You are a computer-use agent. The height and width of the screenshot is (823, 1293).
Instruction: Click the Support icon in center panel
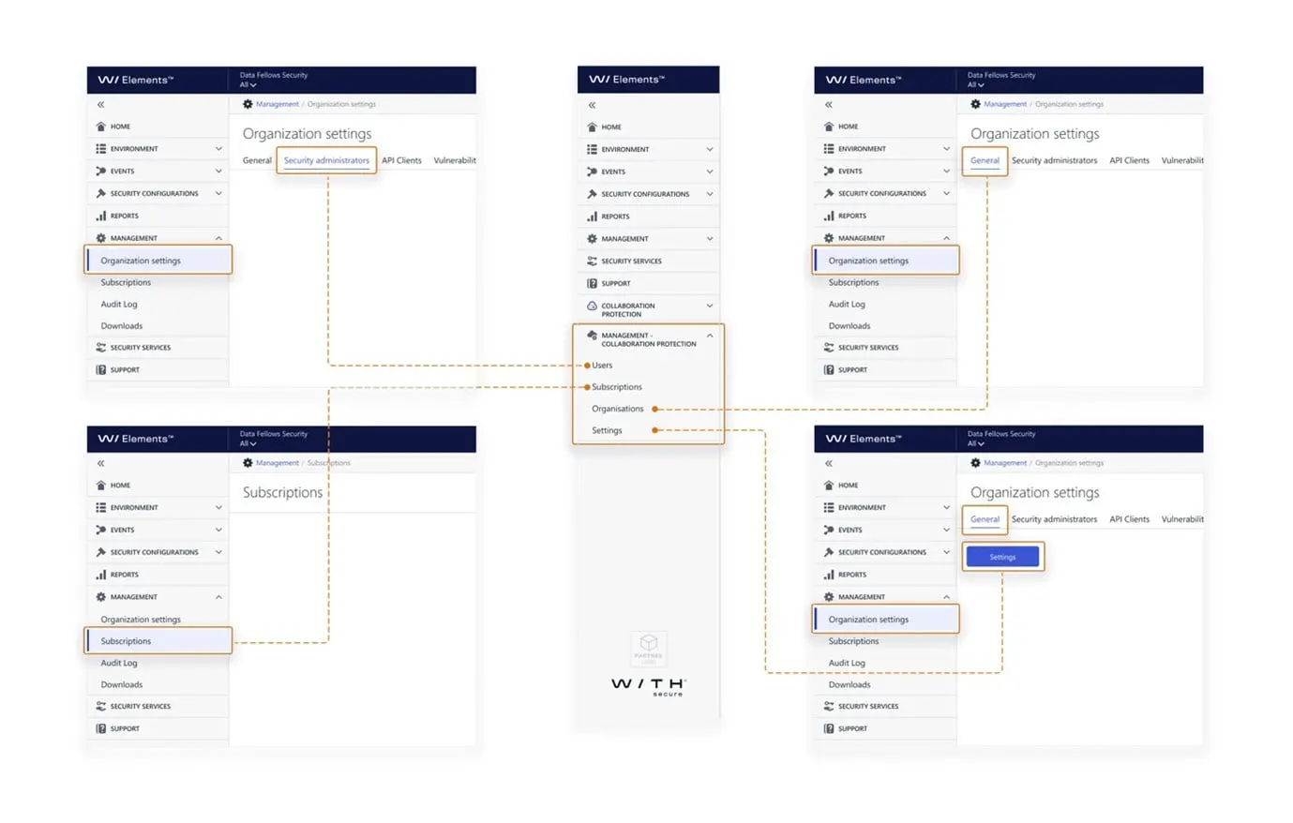(x=592, y=283)
